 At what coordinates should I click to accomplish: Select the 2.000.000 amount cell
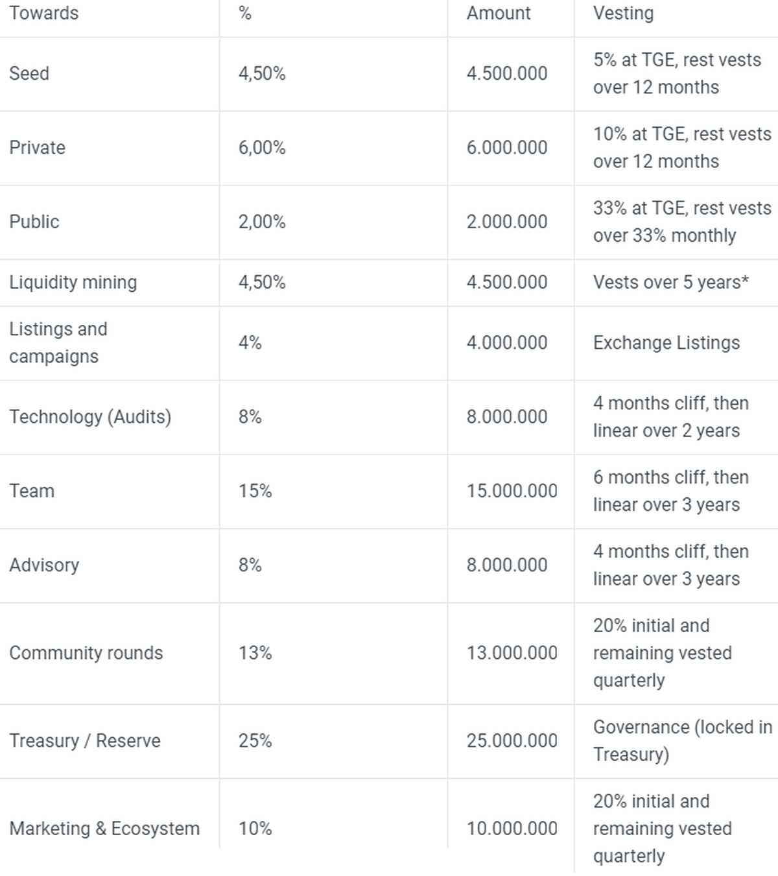coord(507,222)
